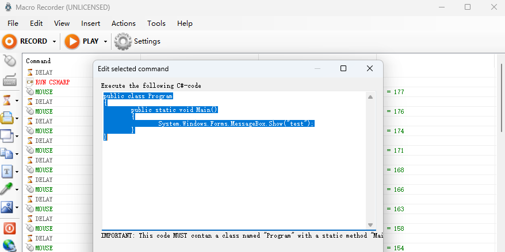This screenshot has width=505, height=252.
Task: Click the overlapping windows icon in the sidebar
Action: click(7, 136)
